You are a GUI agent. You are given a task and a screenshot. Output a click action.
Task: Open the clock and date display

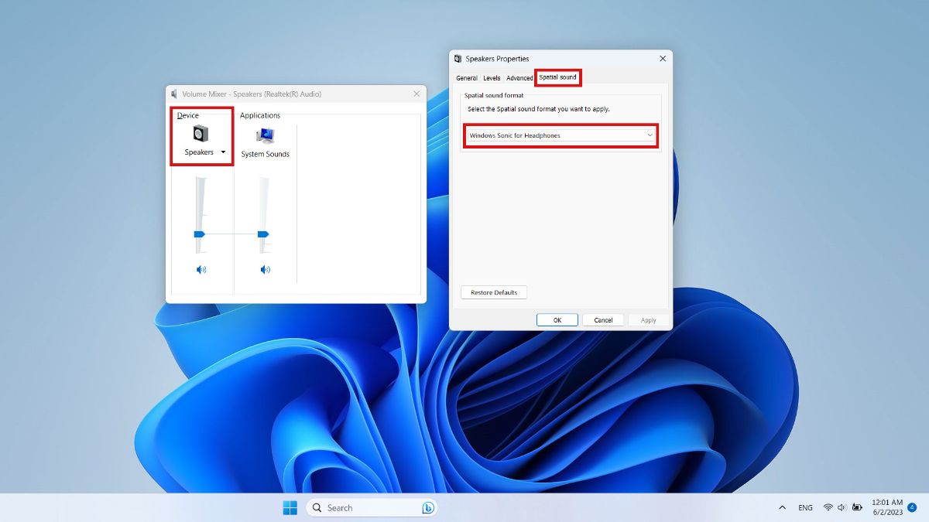[887, 507]
